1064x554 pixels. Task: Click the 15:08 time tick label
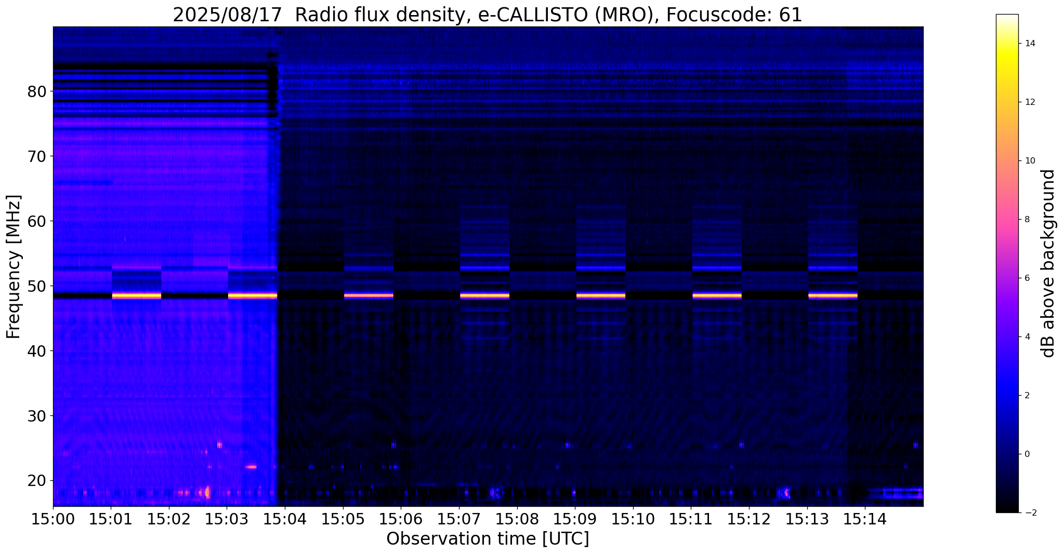(x=517, y=519)
